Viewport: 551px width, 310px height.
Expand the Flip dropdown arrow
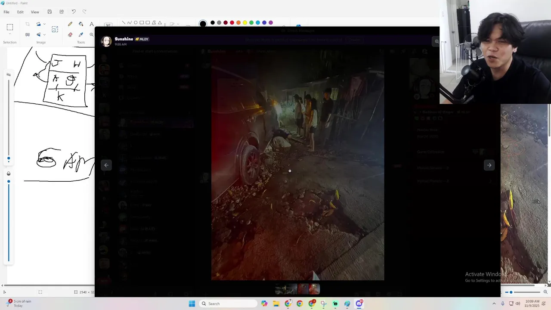click(44, 34)
